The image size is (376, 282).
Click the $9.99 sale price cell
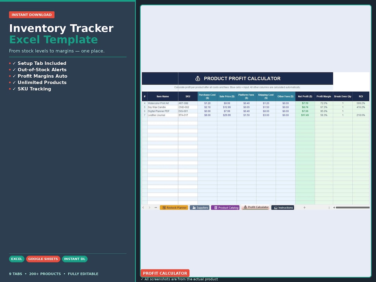click(x=227, y=103)
